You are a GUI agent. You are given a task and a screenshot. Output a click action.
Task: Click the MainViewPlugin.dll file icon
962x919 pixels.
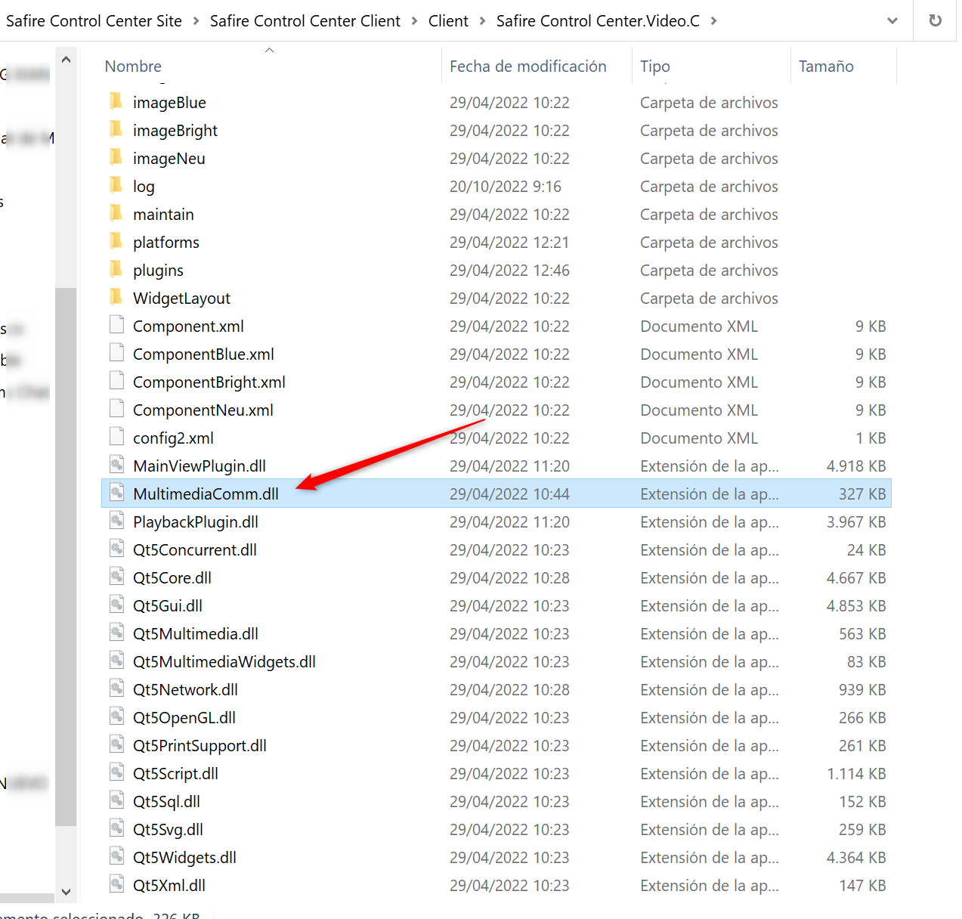coord(116,465)
